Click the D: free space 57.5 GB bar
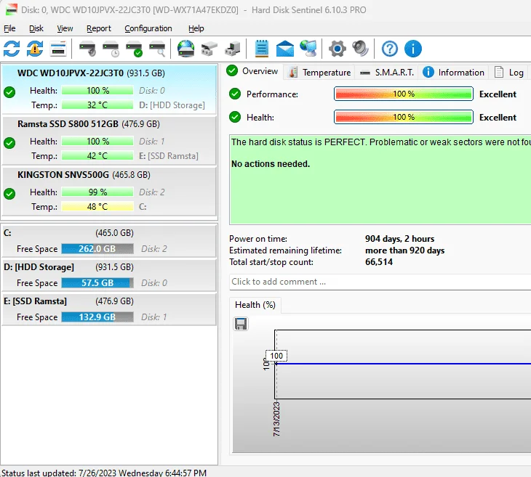The height and width of the screenshot is (477, 531). point(97,283)
